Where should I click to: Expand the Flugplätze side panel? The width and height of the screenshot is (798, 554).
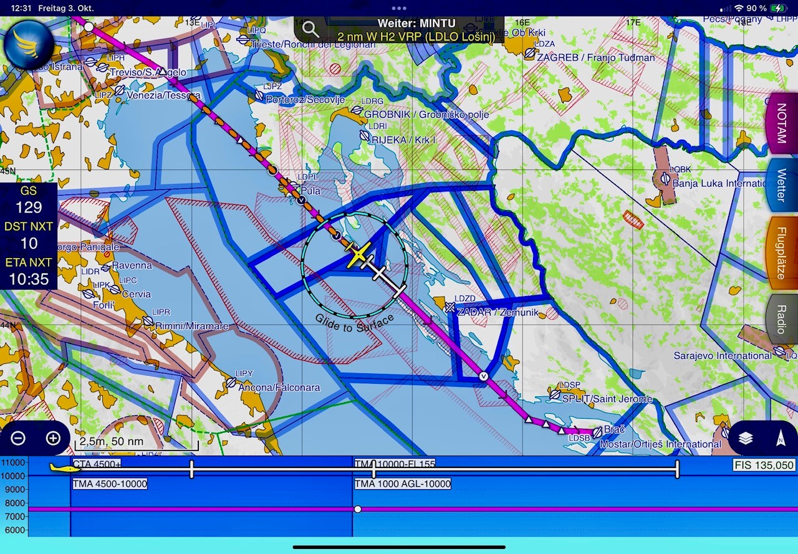coord(782,252)
